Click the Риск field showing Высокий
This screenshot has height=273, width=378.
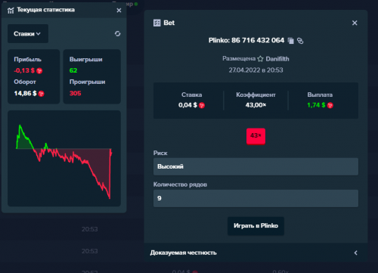click(x=256, y=166)
